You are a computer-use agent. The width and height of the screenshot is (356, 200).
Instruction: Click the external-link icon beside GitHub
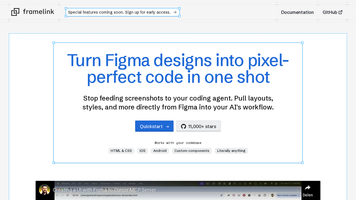[x=341, y=12]
